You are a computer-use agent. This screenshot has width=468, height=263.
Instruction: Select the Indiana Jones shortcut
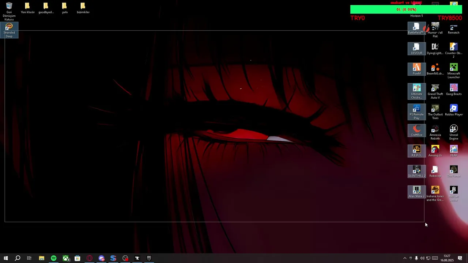click(x=435, y=194)
